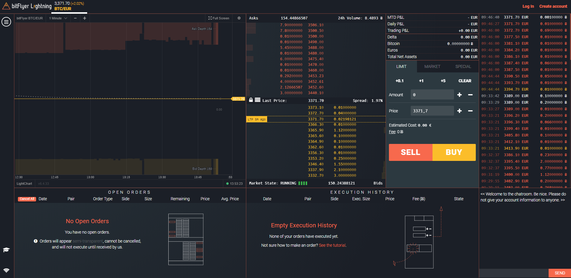Viewport: 571px width, 278px height.
Task: Click the Ask Depth 154 label
Action: [202, 29]
